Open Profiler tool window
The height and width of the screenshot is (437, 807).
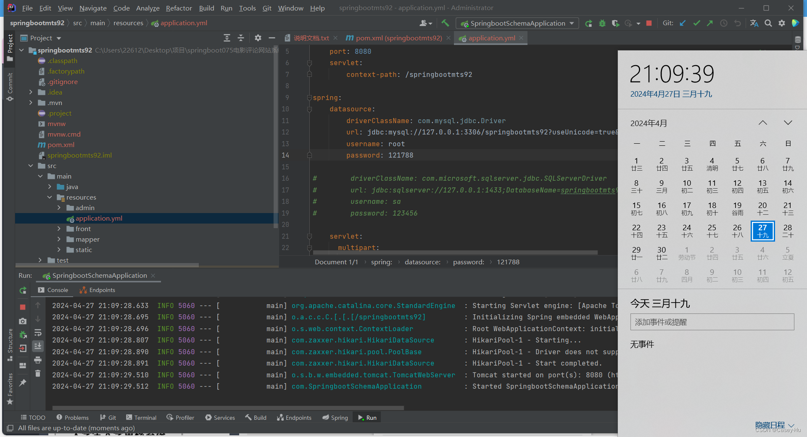180,418
